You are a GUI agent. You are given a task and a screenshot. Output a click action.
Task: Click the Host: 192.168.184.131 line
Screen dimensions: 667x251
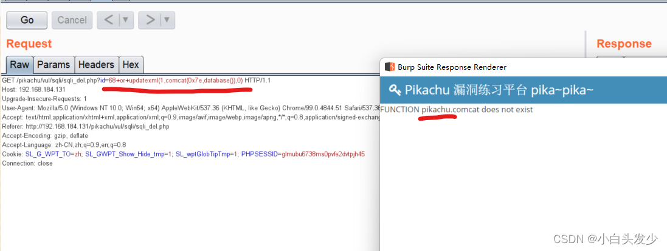33,90
